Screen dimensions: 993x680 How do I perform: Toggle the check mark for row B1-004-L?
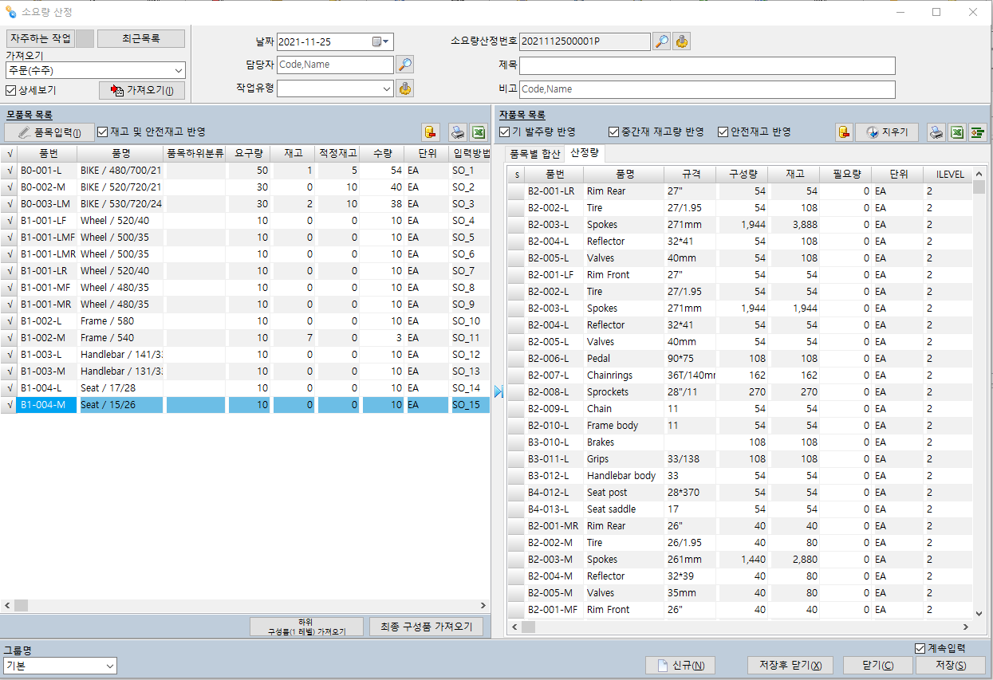point(9,387)
